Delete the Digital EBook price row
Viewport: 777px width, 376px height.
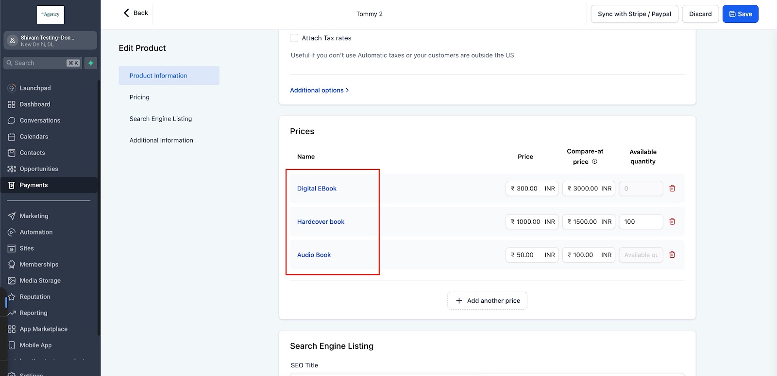[x=672, y=188]
